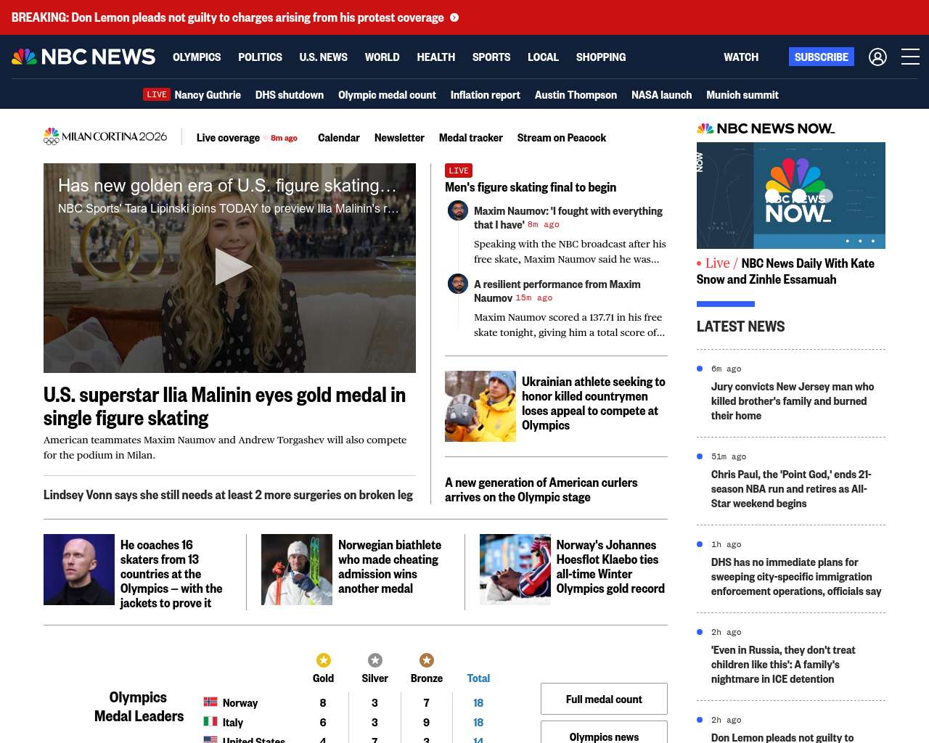929x743 pixels.
Task: Open the live Nancy Guthrie coverage
Action: (207, 94)
